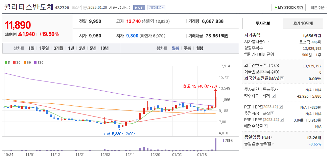This screenshot has width=329, height=164.
Task: Click the +19.50% change rate
Action: click(49, 34)
